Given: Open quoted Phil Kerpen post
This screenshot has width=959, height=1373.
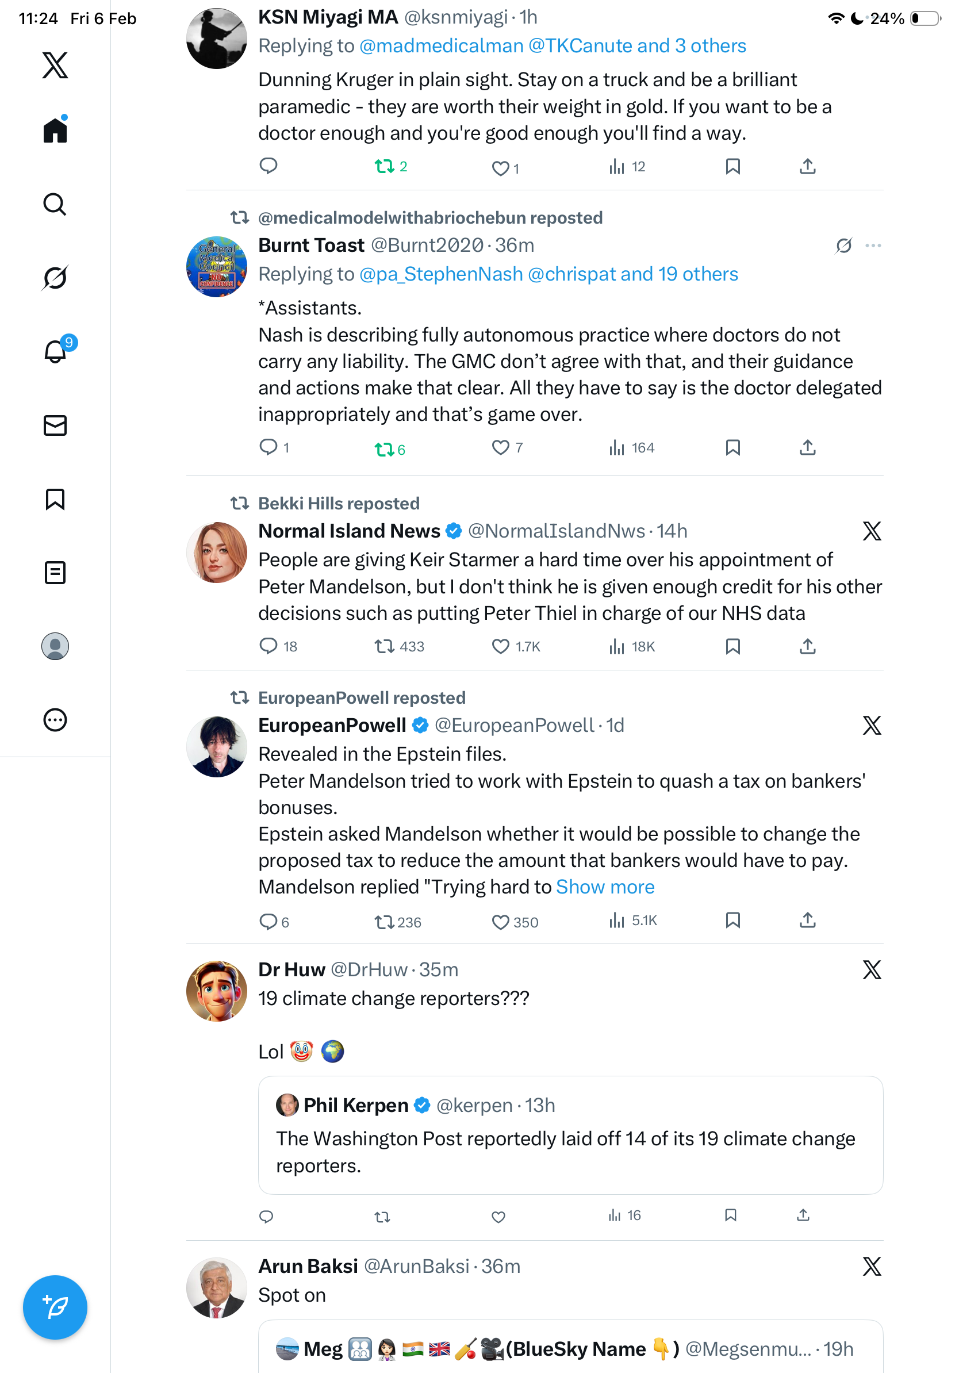Looking at the screenshot, I should coord(570,1135).
